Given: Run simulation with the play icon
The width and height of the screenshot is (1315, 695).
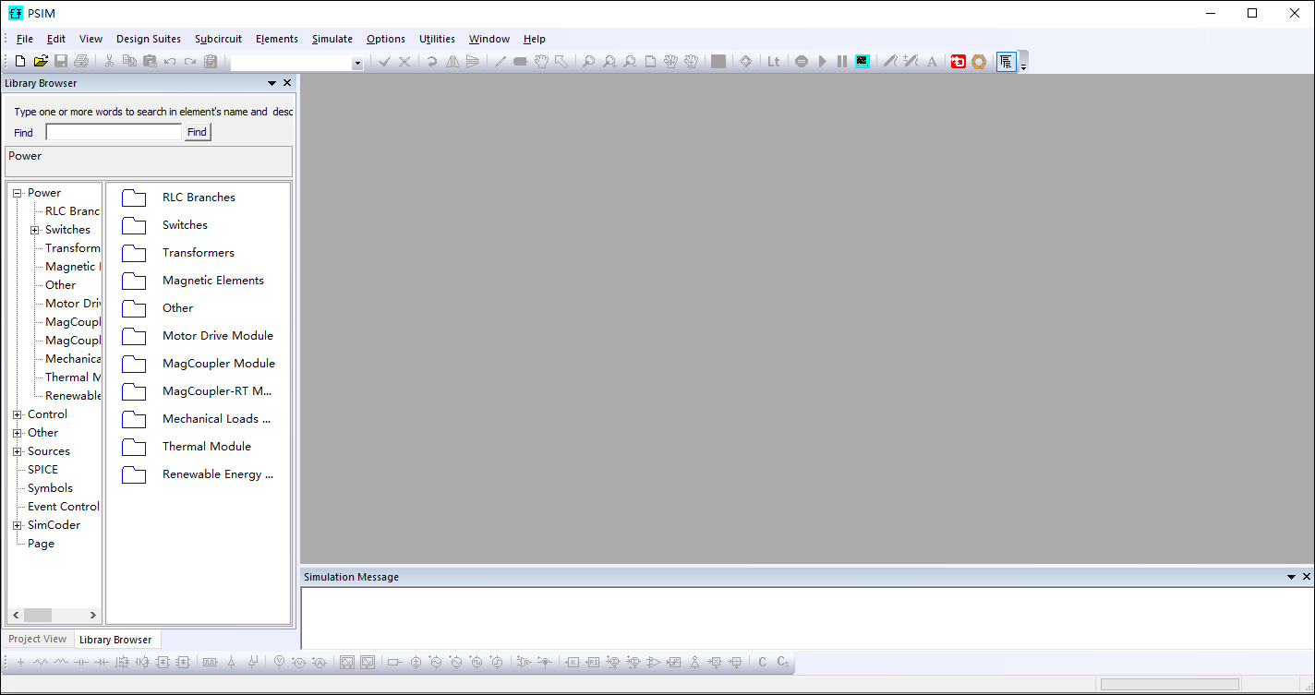Looking at the screenshot, I should coord(823,62).
